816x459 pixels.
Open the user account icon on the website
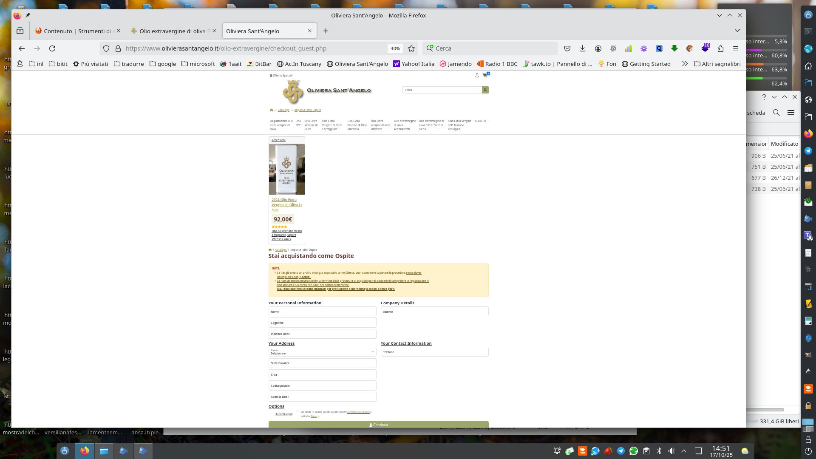[x=477, y=75]
